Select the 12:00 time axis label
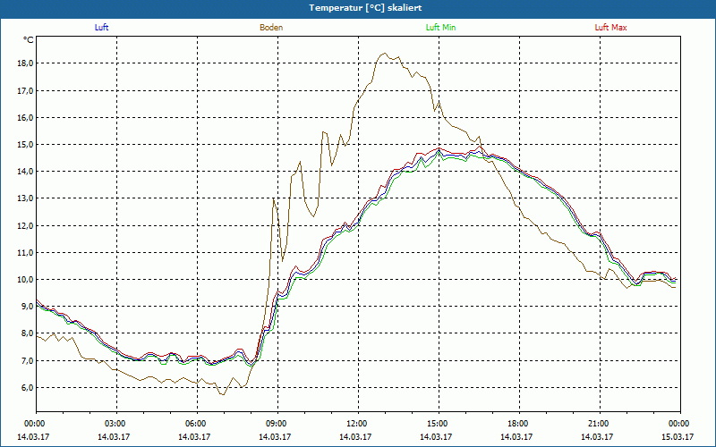The height and width of the screenshot is (447, 716). [357, 424]
